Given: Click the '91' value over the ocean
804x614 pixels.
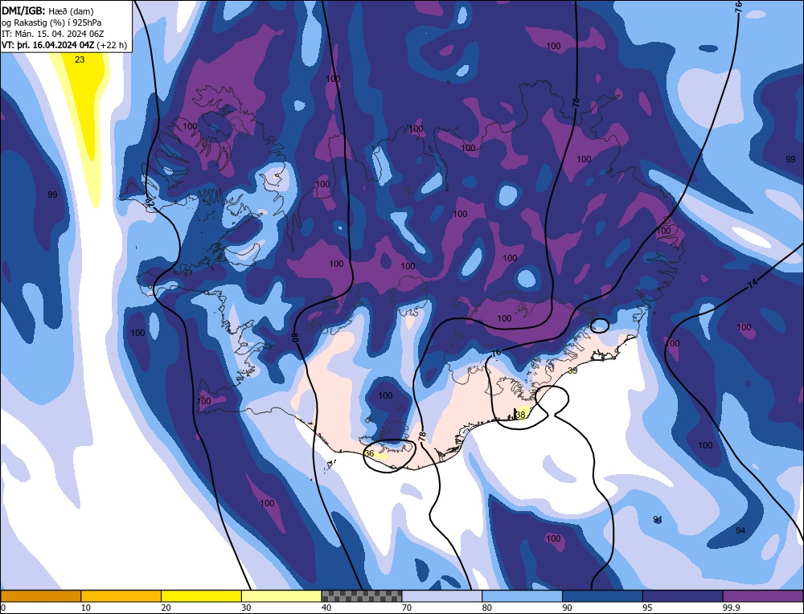Looking at the screenshot, I should click(658, 520).
